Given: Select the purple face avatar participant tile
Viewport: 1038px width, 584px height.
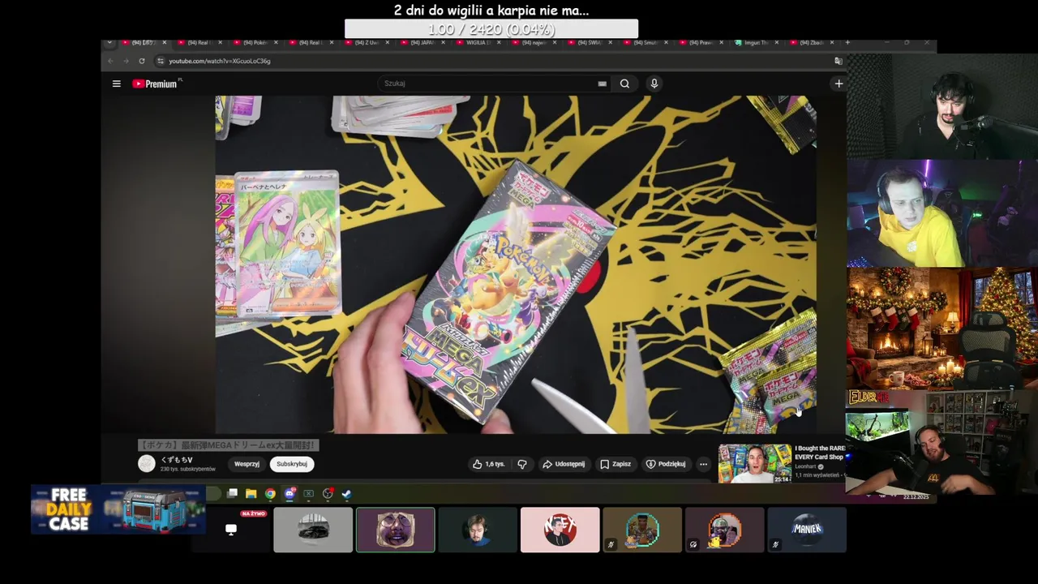Looking at the screenshot, I should (x=396, y=530).
